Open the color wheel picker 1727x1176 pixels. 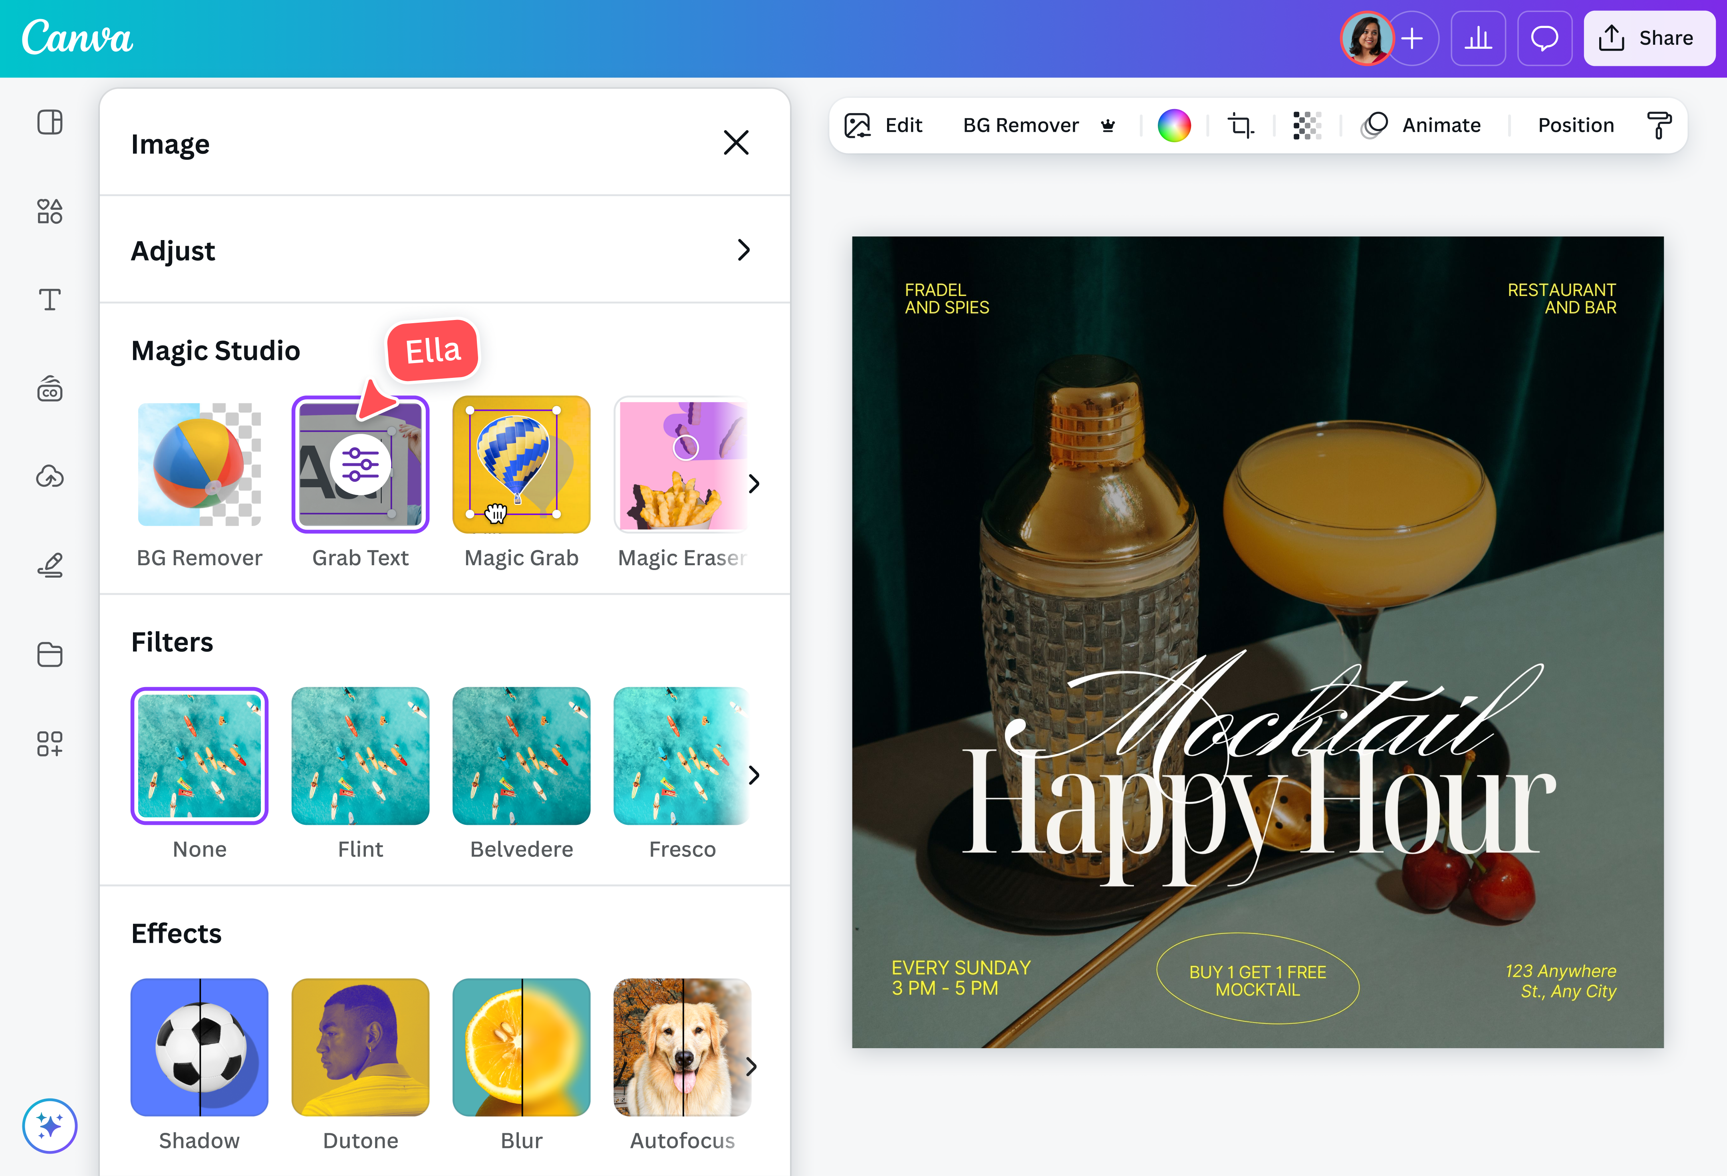point(1175,125)
